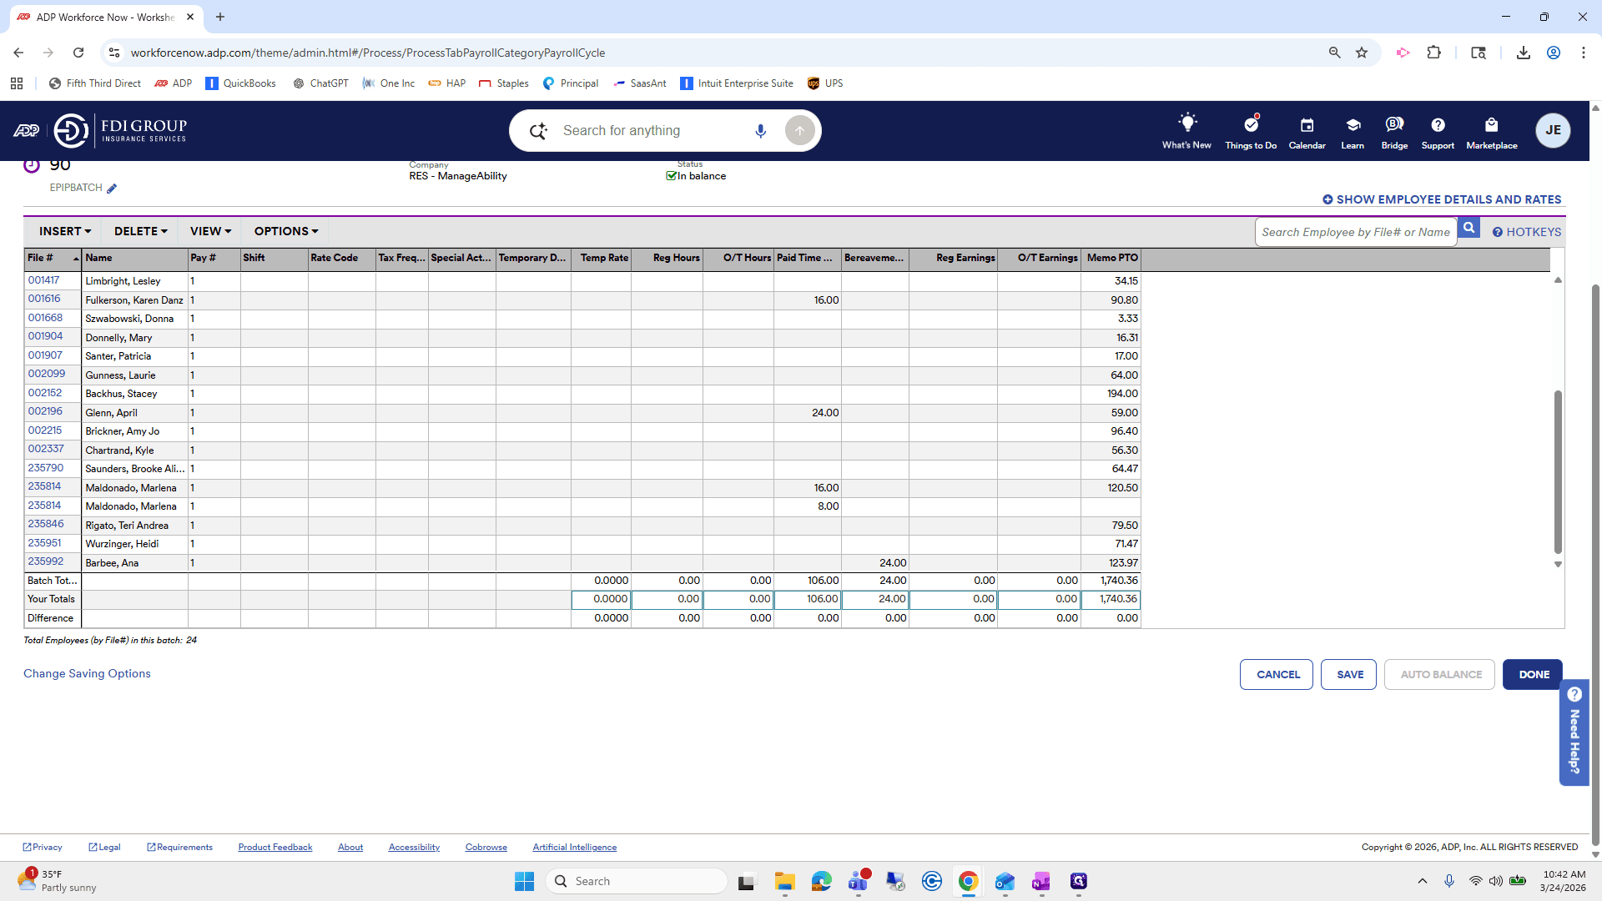This screenshot has width=1602, height=901.
Task: Expand the OPTIONS dropdown menu
Action: 286,231
